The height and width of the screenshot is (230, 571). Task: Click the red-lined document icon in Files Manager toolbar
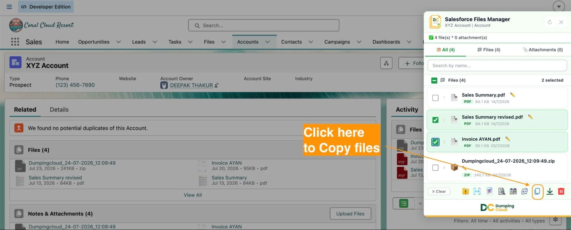[x=489, y=191]
